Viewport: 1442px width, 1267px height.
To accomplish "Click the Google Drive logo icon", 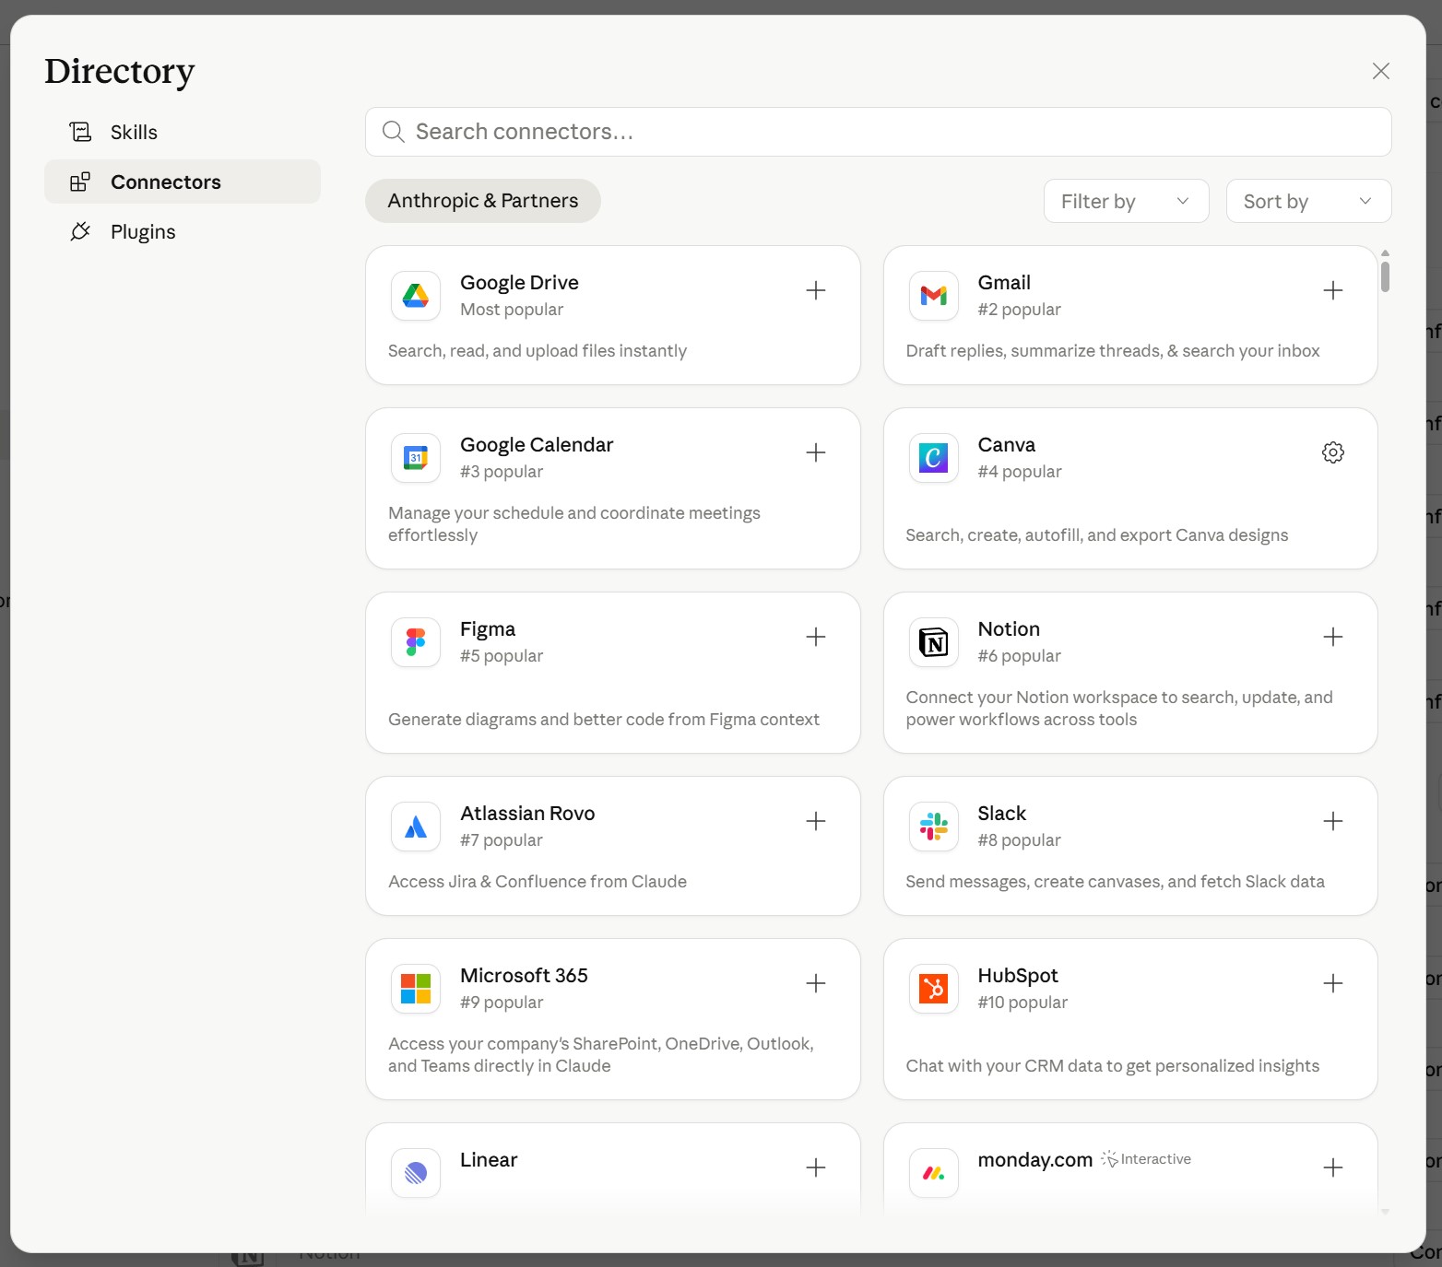I will (x=416, y=296).
